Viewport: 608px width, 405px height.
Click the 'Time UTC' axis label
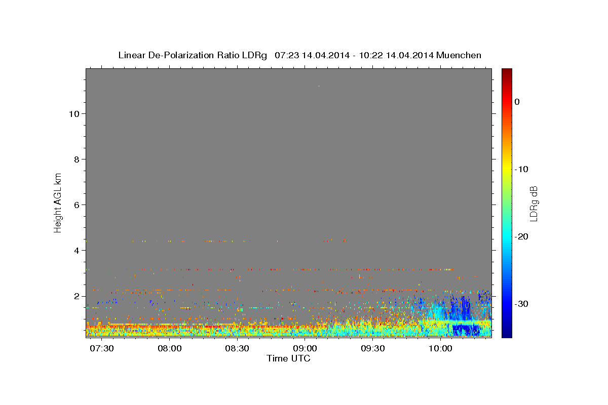click(x=288, y=358)
